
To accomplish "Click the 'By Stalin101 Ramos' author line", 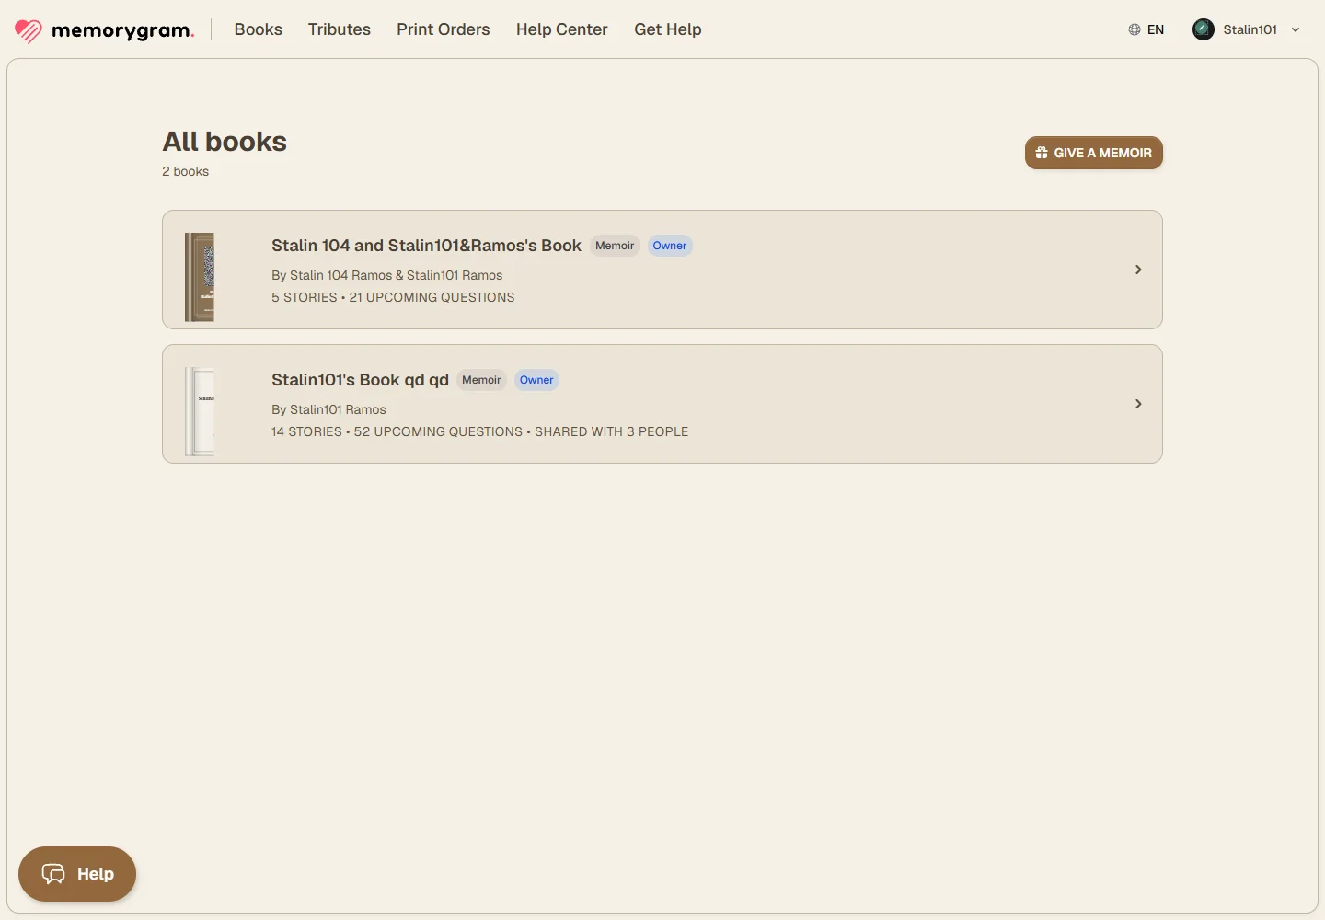I will tap(328, 409).
